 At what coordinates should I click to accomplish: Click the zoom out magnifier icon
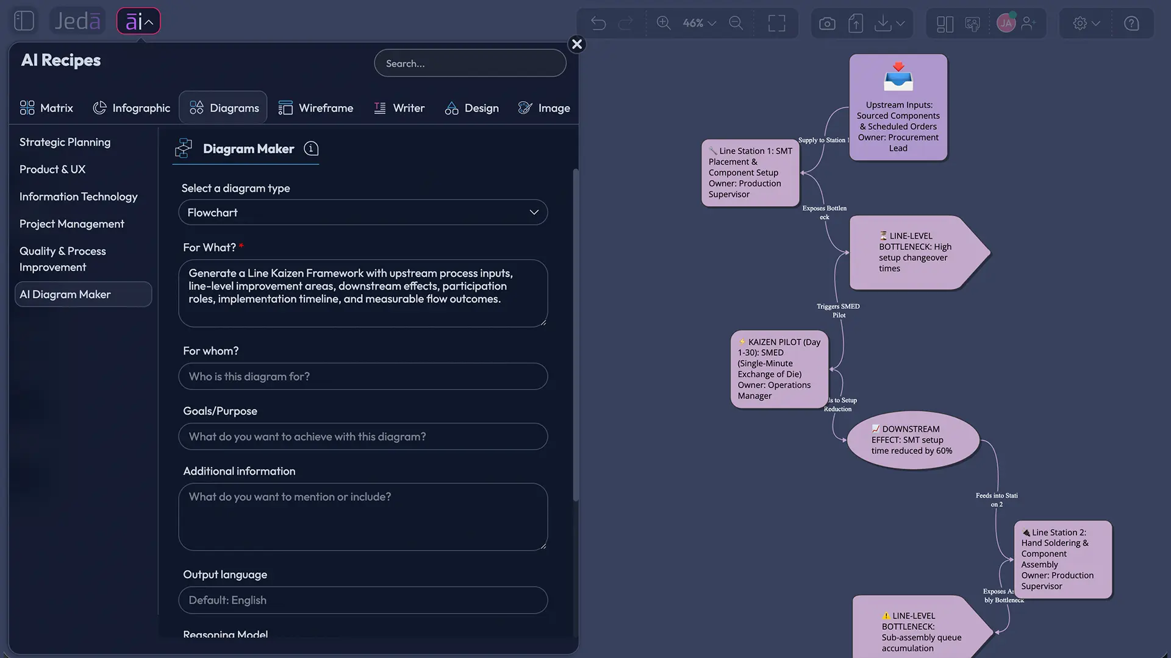[x=736, y=23]
